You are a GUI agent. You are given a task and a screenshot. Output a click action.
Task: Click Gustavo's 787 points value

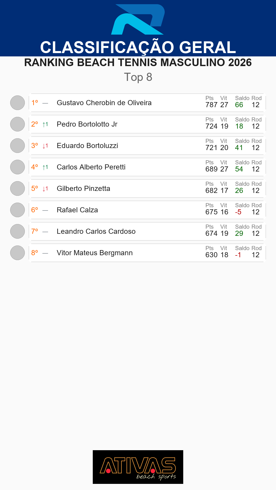coord(211,105)
